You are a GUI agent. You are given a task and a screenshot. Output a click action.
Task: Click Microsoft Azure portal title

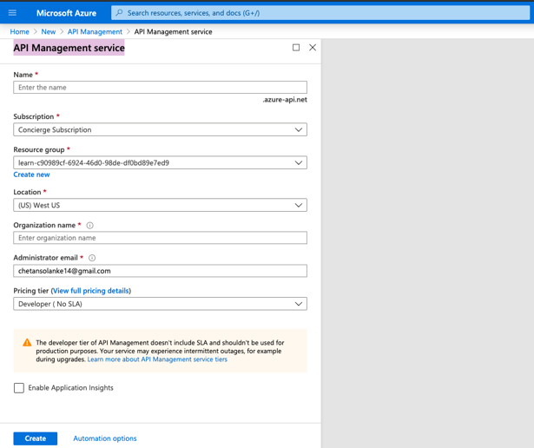point(66,13)
